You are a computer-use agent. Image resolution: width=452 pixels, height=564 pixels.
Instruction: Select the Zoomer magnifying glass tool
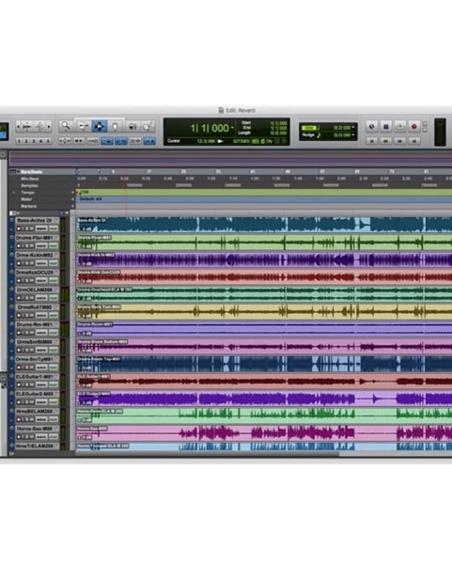[65, 126]
